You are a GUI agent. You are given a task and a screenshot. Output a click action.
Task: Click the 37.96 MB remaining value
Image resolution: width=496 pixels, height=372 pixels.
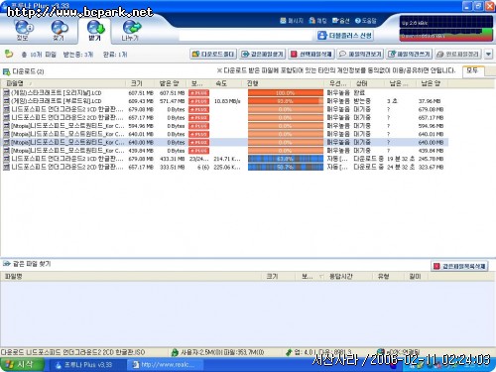pyautogui.click(x=430, y=101)
